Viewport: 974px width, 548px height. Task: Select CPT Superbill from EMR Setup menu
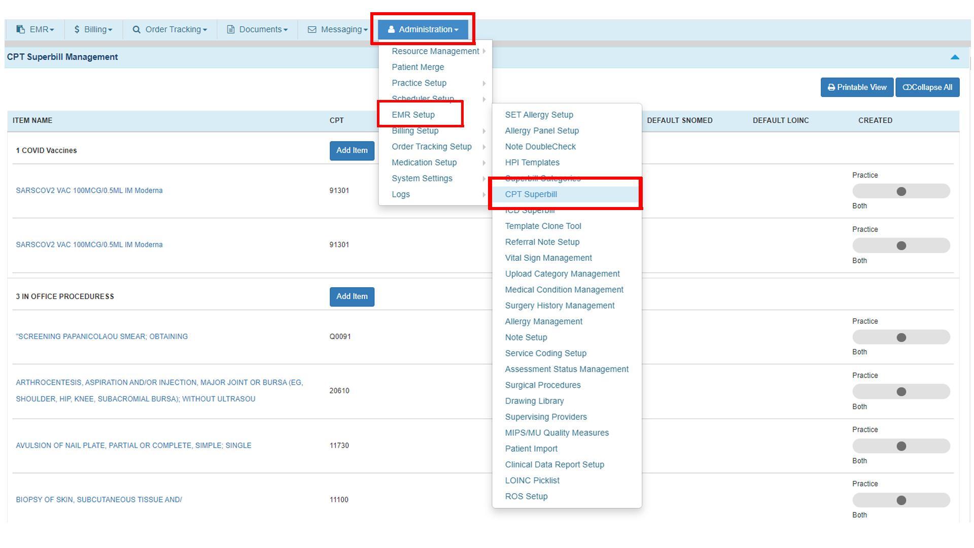pyautogui.click(x=531, y=194)
